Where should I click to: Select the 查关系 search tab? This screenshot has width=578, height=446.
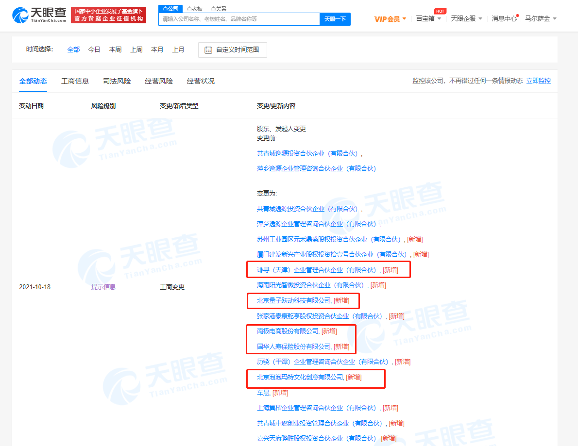tap(219, 9)
